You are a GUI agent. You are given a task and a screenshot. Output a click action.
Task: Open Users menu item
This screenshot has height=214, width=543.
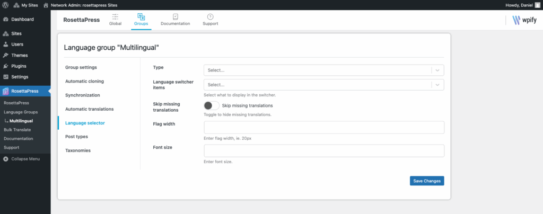pyautogui.click(x=17, y=44)
